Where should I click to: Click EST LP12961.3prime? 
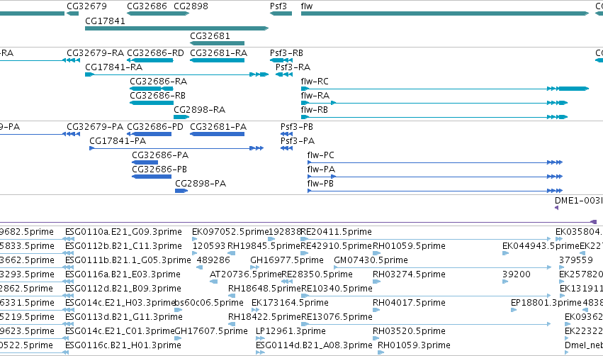(x=291, y=331)
